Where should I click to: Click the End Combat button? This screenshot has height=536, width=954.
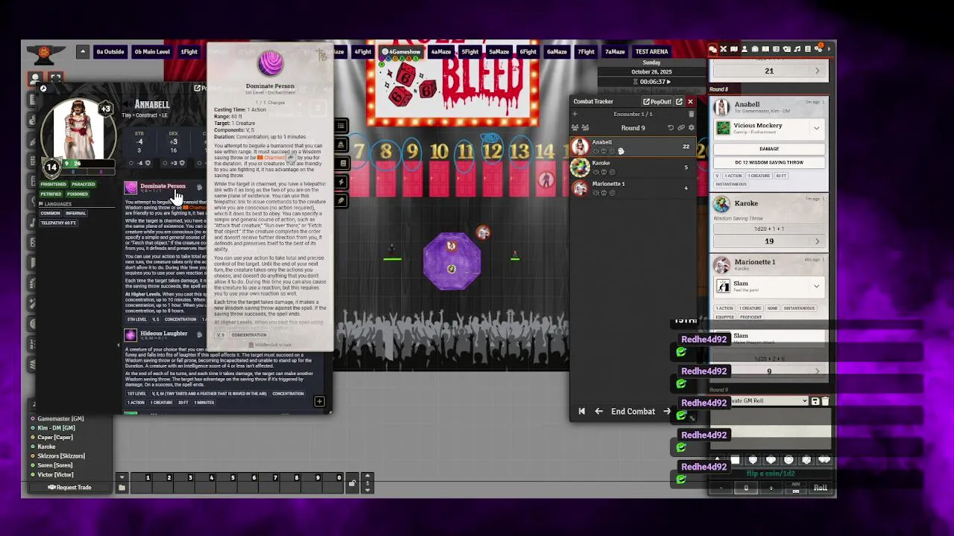[633, 411]
